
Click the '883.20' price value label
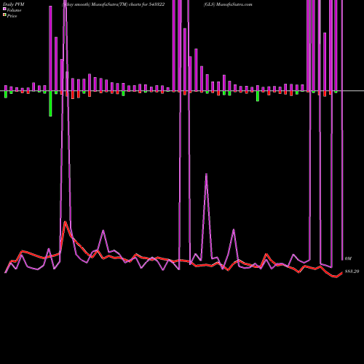(352, 272)
